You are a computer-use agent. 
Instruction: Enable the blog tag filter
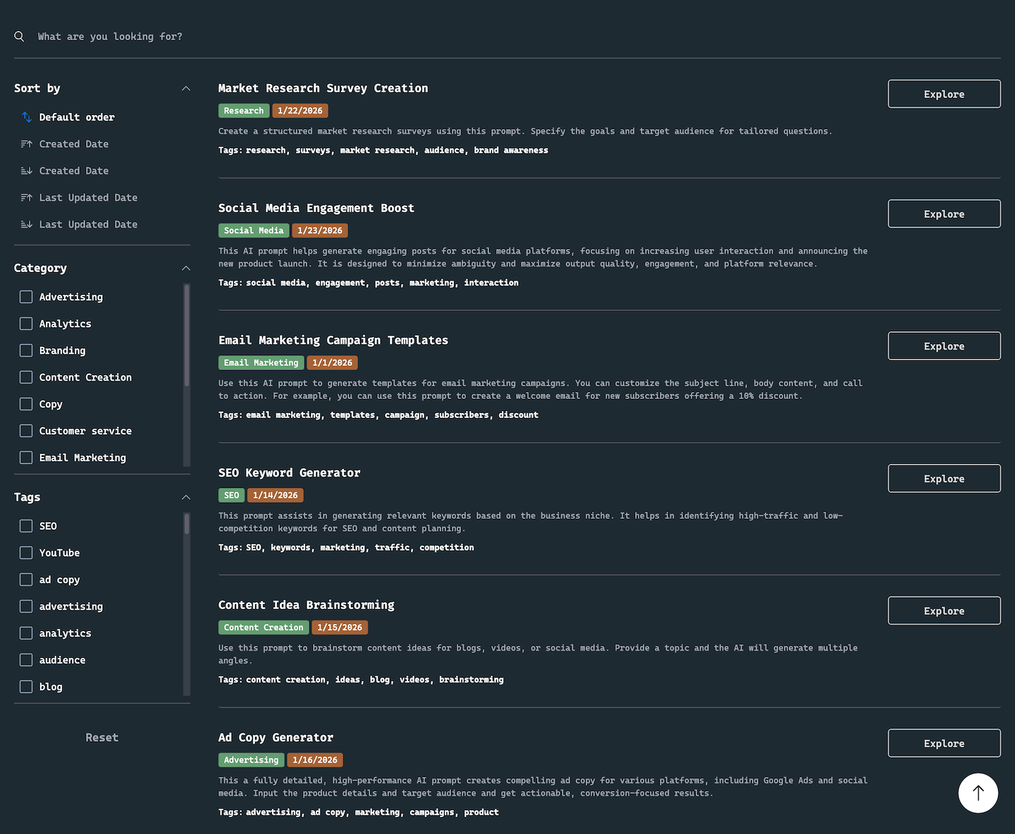tap(26, 687)
